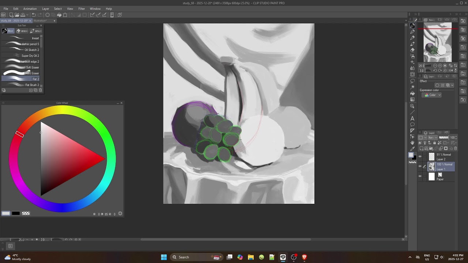Image resolution: width=468 pixels, height=263 pixels.
Task: Toggle the Tone effect icon
Action: click(x=442, y=85)
